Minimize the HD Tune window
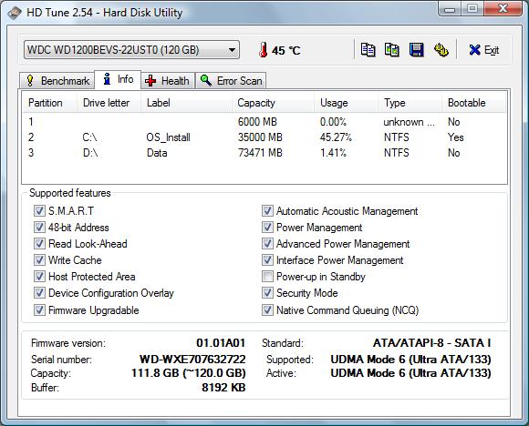Viewport: 529px width, 426px height. click(450, 9)
